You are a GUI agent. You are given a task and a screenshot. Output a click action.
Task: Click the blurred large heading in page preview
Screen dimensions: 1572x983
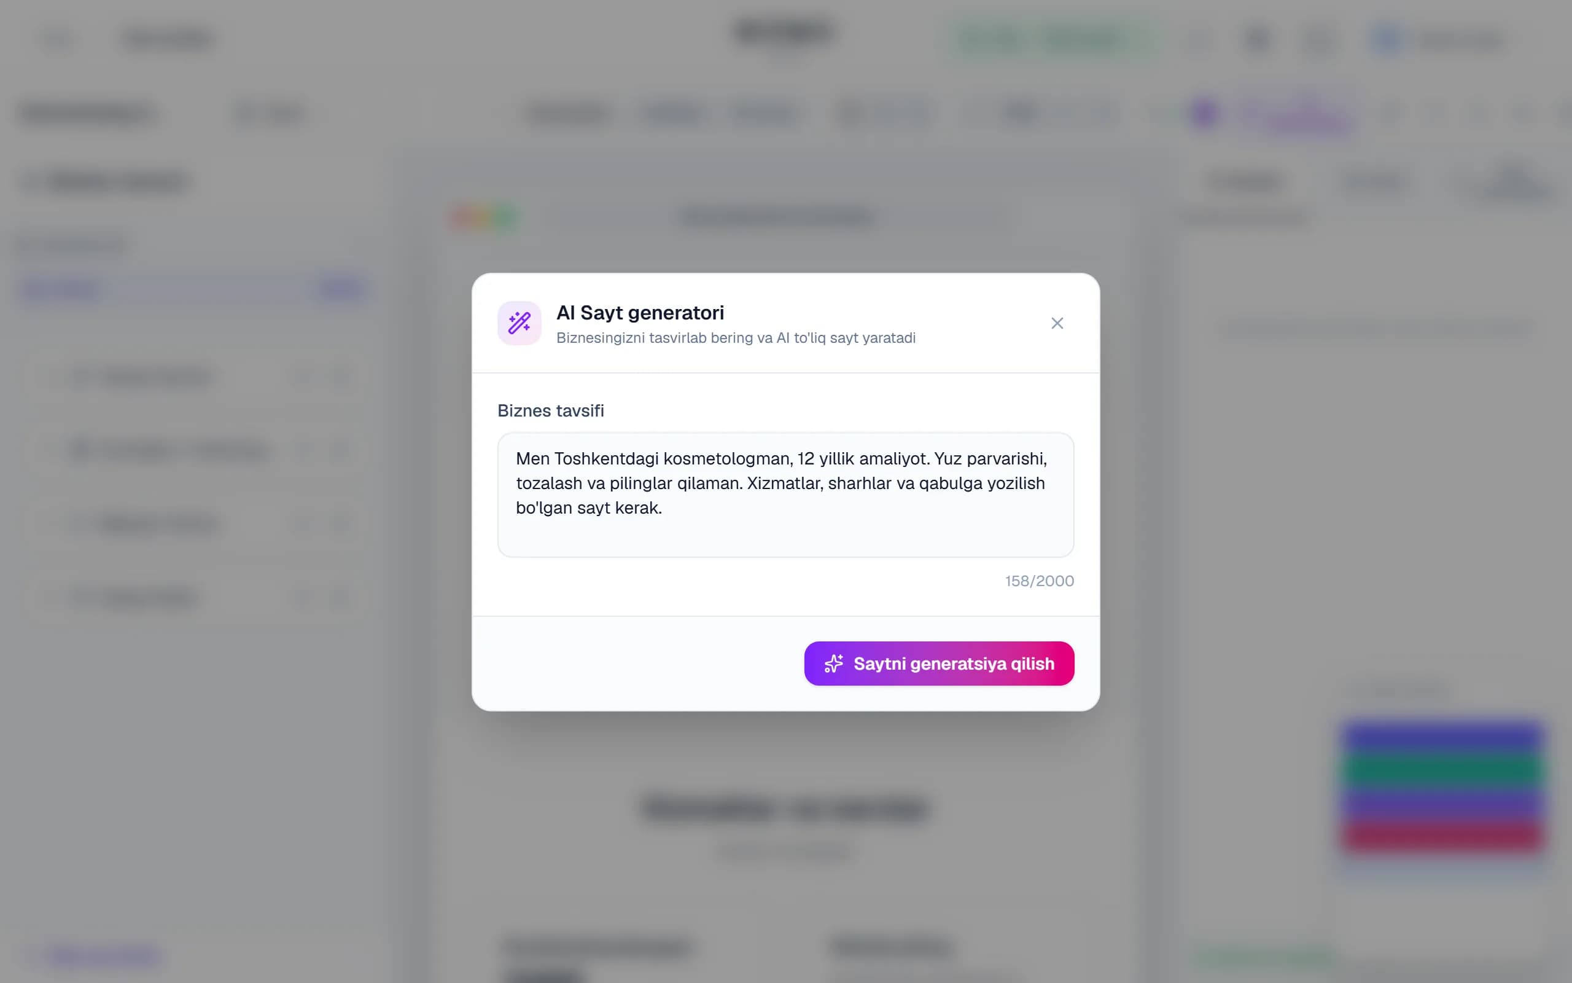(785, 808)
